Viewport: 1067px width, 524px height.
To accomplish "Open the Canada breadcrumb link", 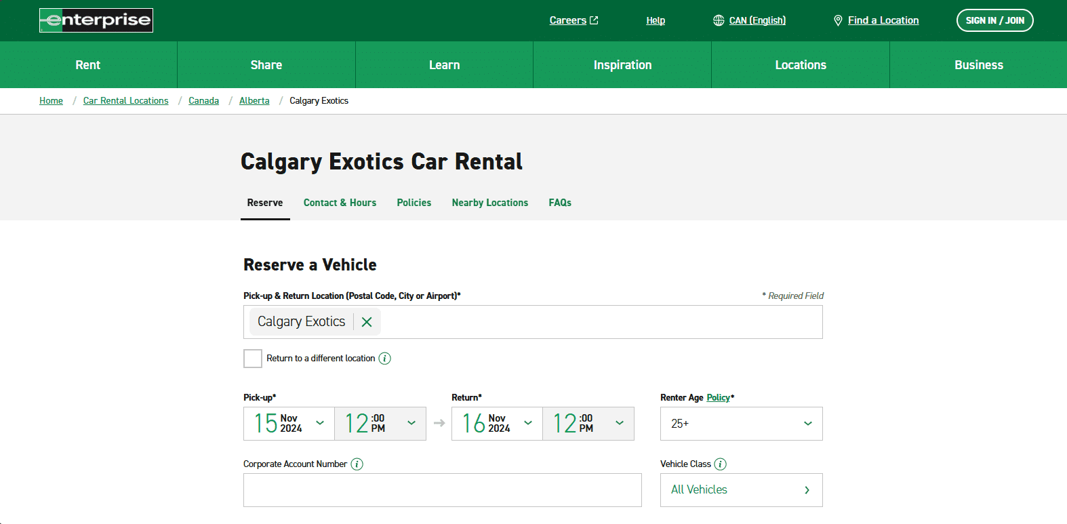I will tap(204, 100).
